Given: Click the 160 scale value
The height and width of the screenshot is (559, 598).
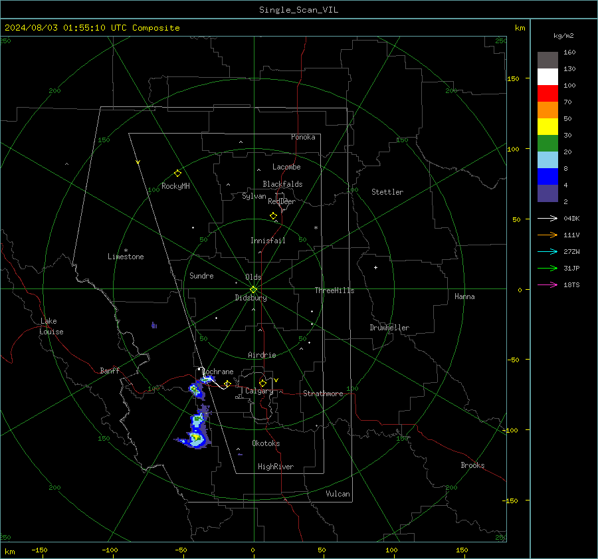Looking at the screenshot, I should [x=569, y=53].
